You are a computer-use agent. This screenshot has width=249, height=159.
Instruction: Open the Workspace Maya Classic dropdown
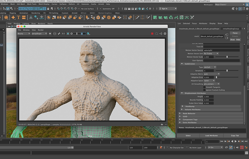230,4
